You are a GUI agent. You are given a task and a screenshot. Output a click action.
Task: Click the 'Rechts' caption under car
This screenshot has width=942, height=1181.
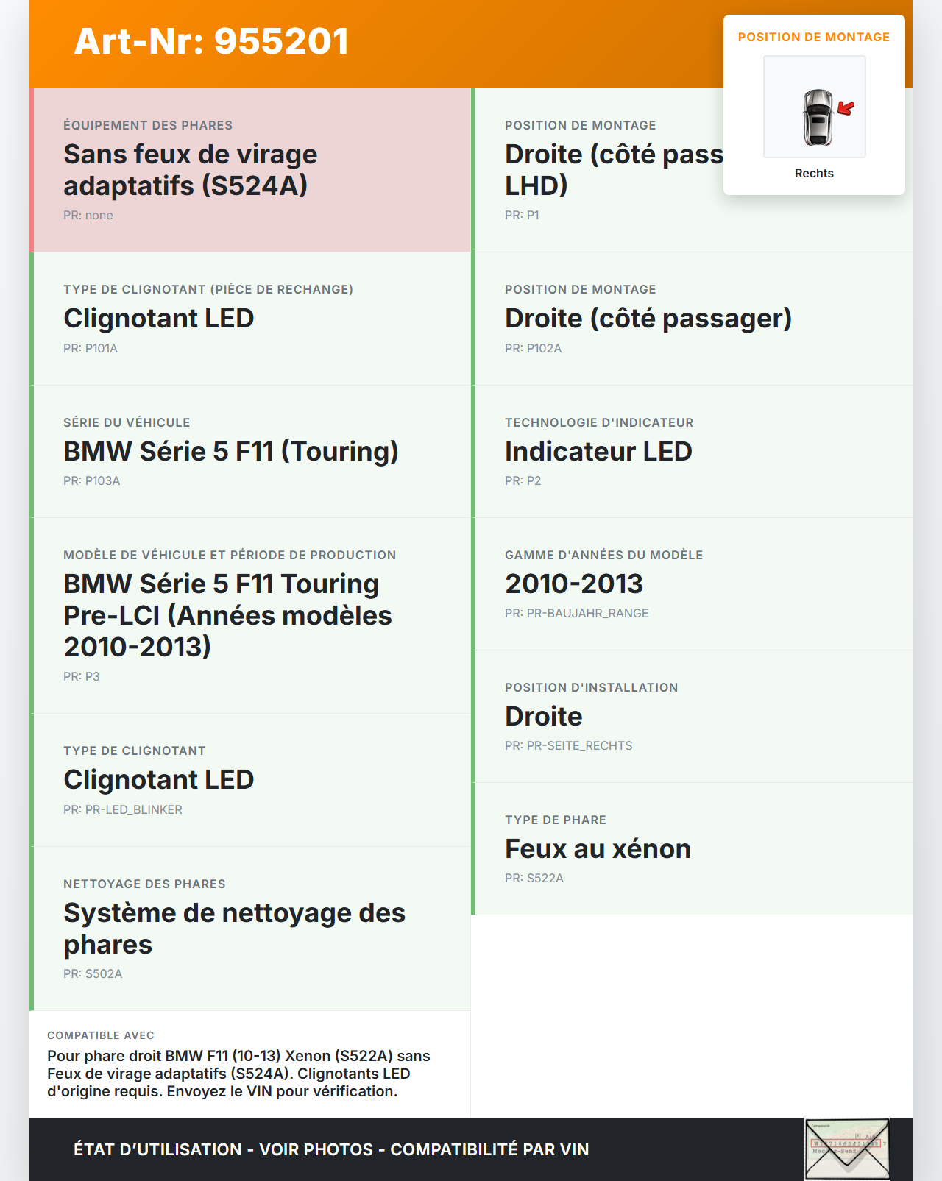pos(814,174)
